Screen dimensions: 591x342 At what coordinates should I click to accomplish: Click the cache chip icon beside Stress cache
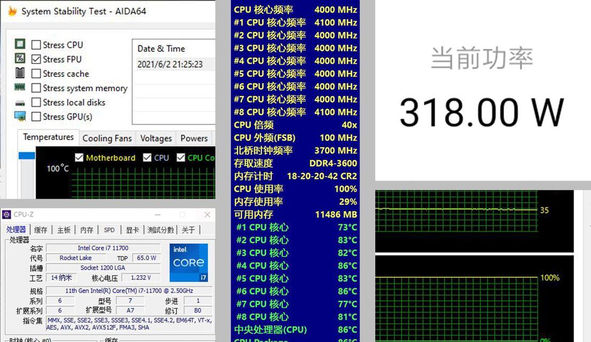pyautogui.click(x=20, y=72)
